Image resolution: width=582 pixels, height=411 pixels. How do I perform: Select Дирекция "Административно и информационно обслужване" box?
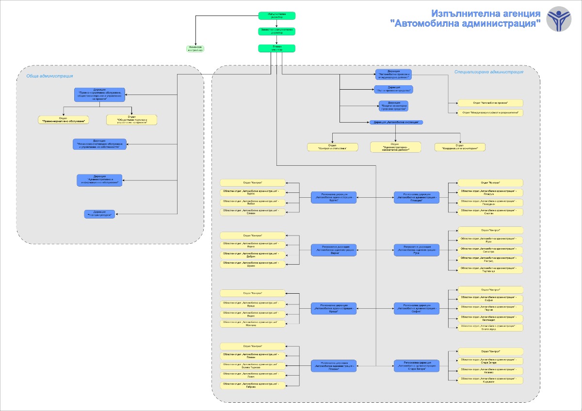click(99, 180)
